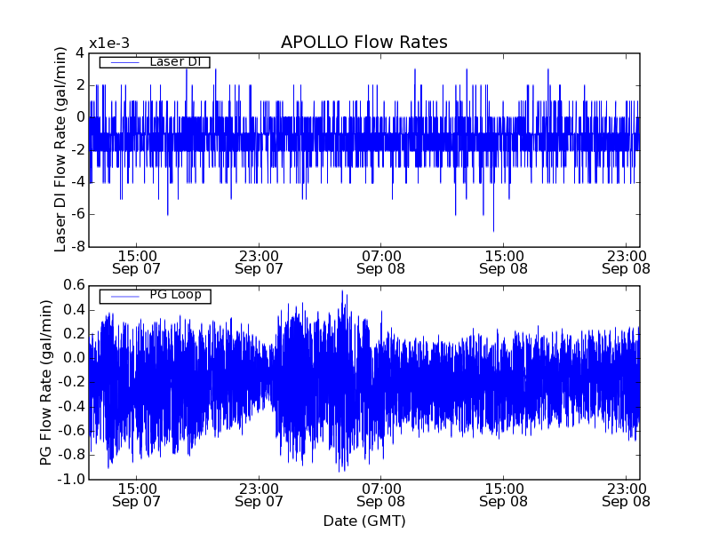This screenshot has height=533, width=711.
Task: Click the blue line sample in PG Loop legend
Action: click(125, 297)
